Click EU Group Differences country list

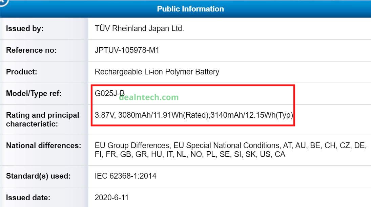pyautogui.click(x=231, y=150)
